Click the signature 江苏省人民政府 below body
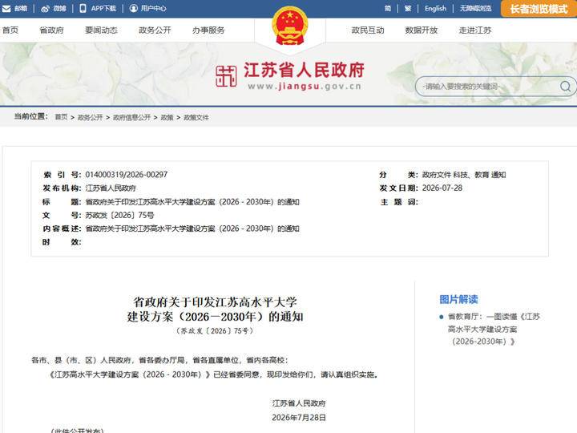The width and height of the screenshot is (577, 433). [x=299, y=403]
